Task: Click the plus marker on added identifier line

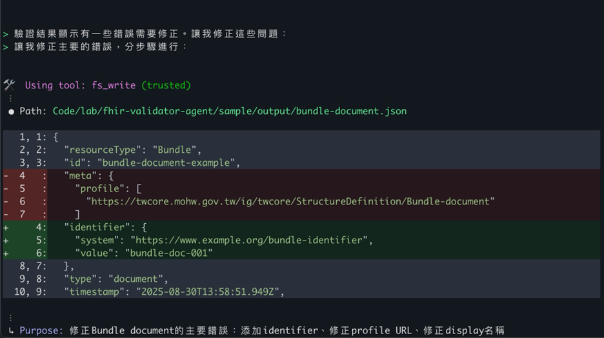Action: 6,227
